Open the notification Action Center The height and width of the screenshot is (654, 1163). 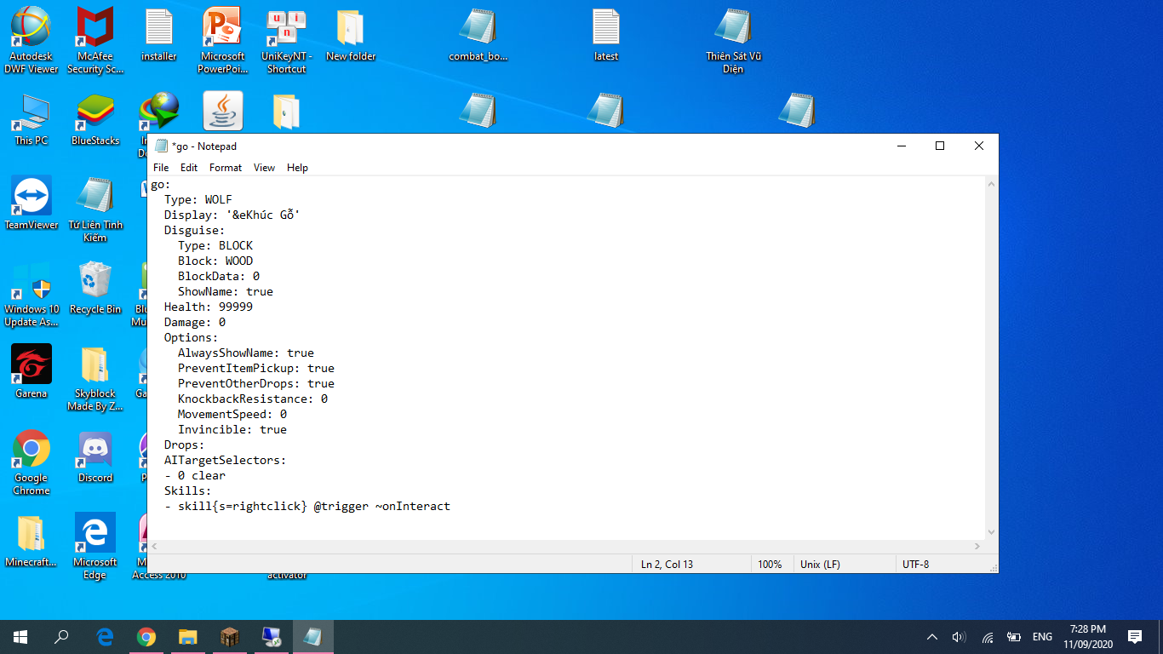1134,637
